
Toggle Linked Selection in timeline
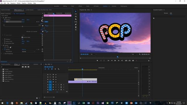pyautogui.click(x=52, y=69)
